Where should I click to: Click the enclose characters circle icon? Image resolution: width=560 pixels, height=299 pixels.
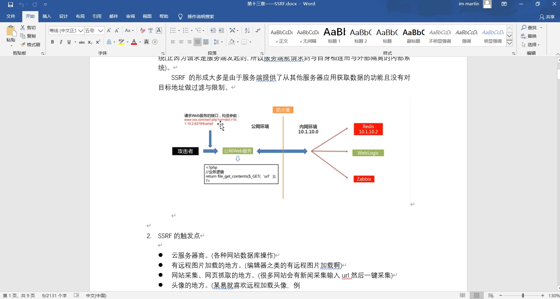click(x=155, y=42)
